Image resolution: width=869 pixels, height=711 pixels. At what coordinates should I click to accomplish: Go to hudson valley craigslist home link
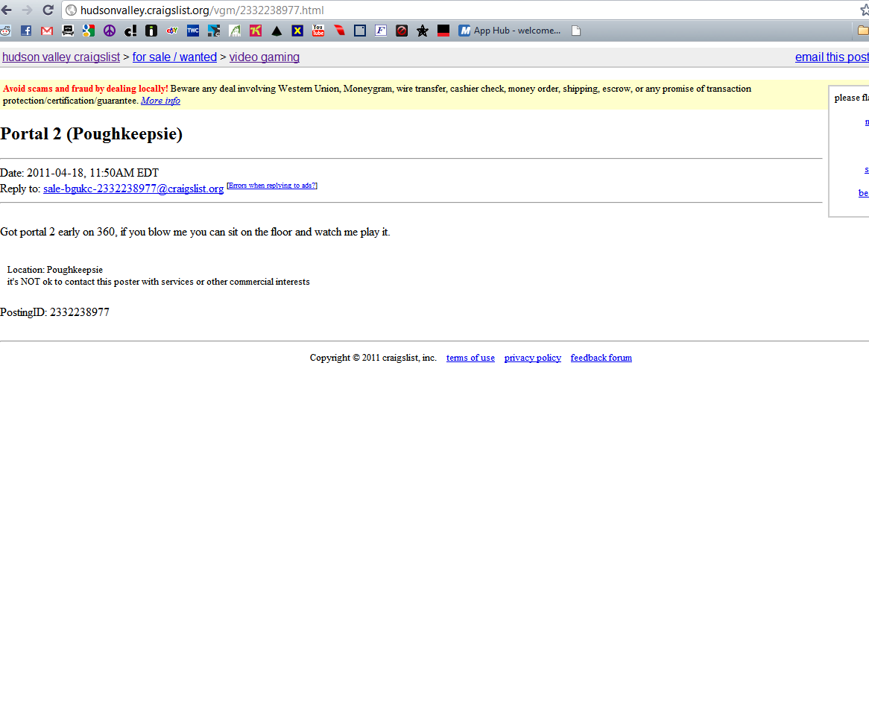(x=61, y=57)
